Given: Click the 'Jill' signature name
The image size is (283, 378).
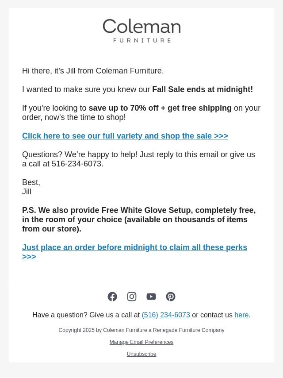Looking at the screenshot, I should pos(27,192).
